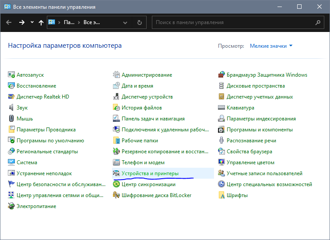Screen dimensions: 330x240
Task: Click Распознавание речи microphone icon
Action: click(x=221, y=141)
